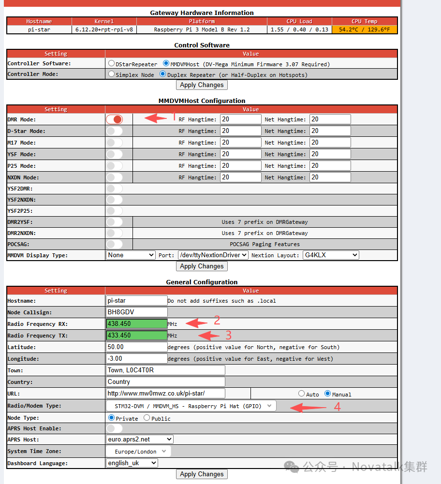Choose Duplex Repeater controller mode
This screenshot has height=484, width=441.
coord(162,74)
